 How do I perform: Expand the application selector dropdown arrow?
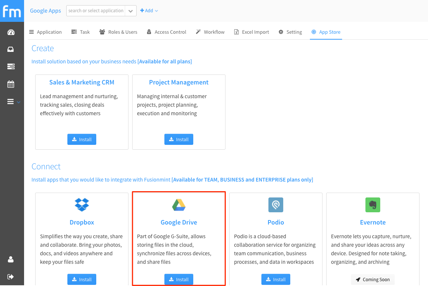[x=131, y=11]
